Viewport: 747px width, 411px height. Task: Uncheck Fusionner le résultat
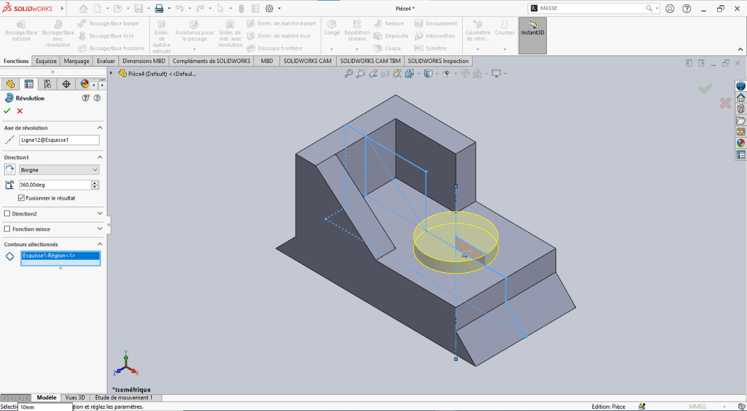[21, 198]
